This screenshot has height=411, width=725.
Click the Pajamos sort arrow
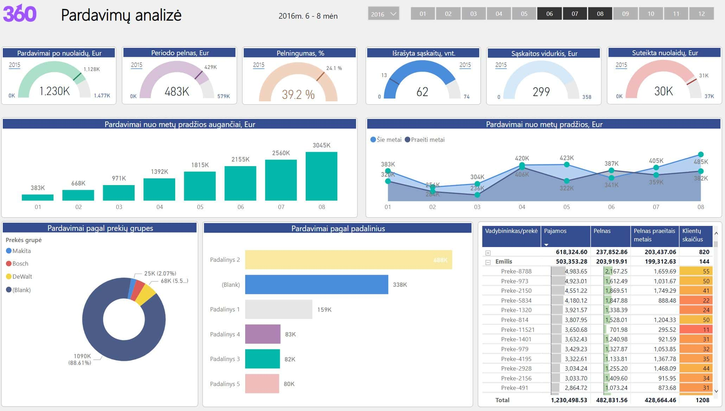[546, 245]
